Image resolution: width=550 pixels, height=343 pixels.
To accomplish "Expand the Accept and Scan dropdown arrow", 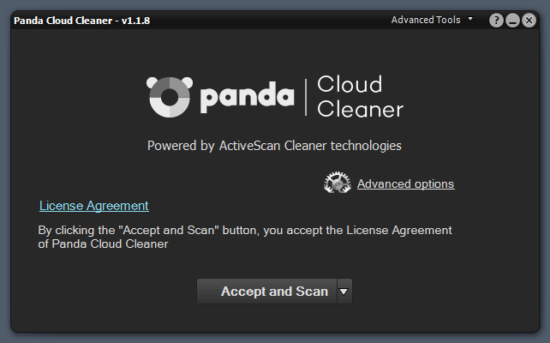I will click(x=344, y=291).
